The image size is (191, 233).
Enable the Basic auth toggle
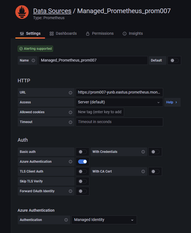click(x=83, y=152)
